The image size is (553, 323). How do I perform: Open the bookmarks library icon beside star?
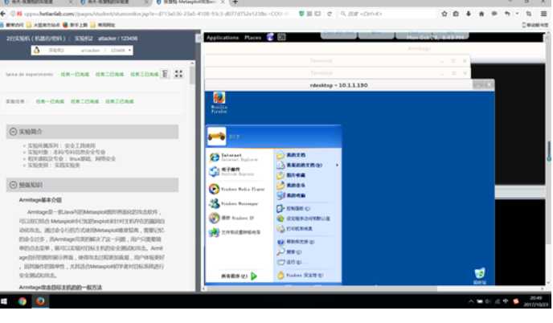(456, 14)
